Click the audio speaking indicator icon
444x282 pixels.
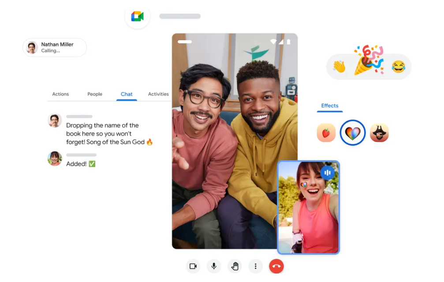pos(327,173)
